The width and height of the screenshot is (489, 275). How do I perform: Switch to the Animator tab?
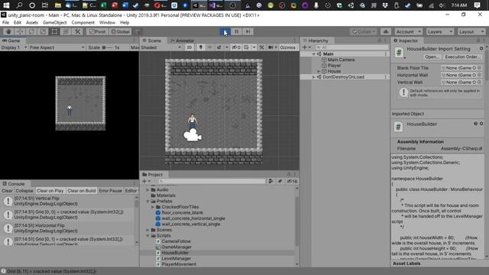(x=183, y=40)
